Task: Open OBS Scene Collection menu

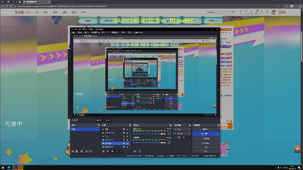Action: coord(116,32)
